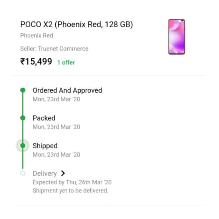219x219 pixels.
Task: Tap the 'Delivery' step label
Action: pyautogui.click(x=45, y=174)
